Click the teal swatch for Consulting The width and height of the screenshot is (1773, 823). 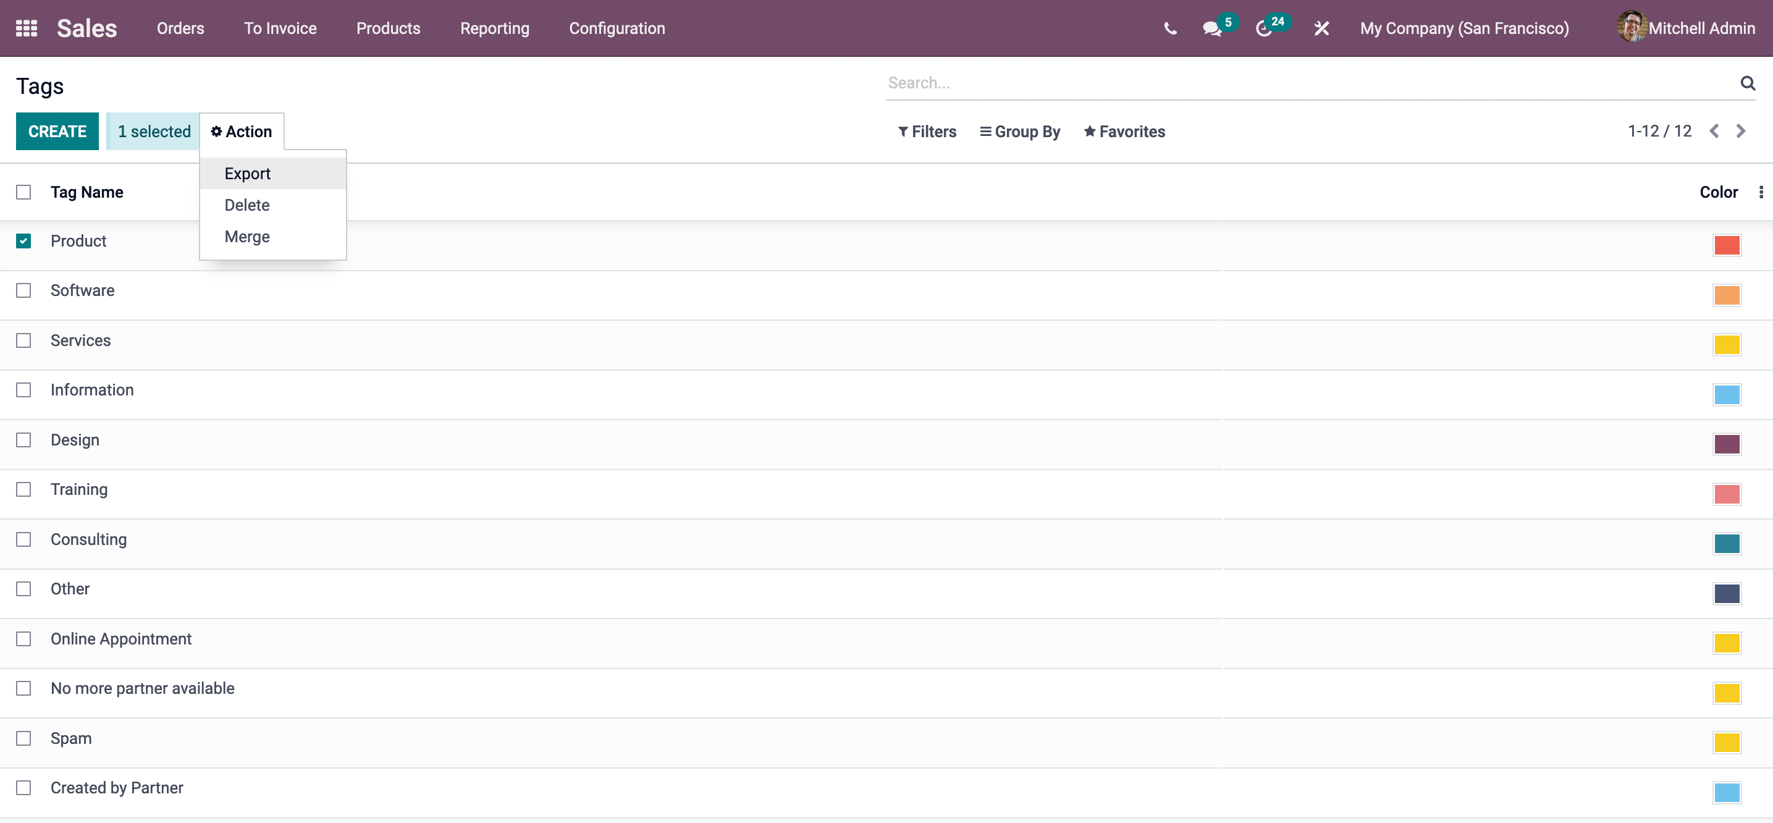(x=1726, y=544)
